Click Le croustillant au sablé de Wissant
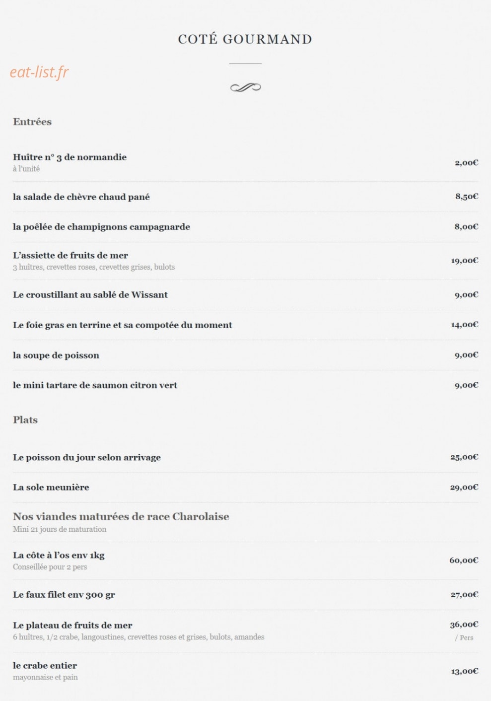The width and height of the screenshot is (491, 701). pos(90,294)
